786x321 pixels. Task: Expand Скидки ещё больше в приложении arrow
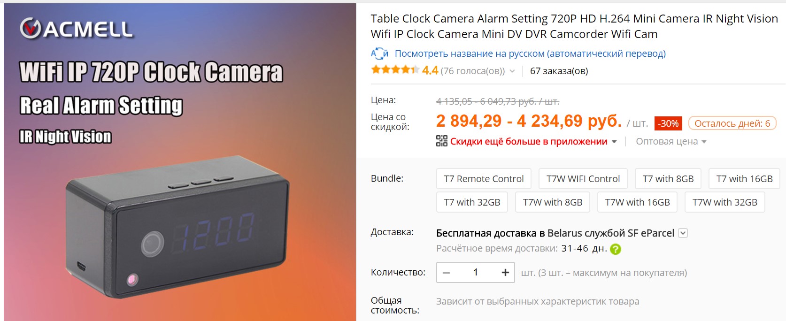pos(614,142)
